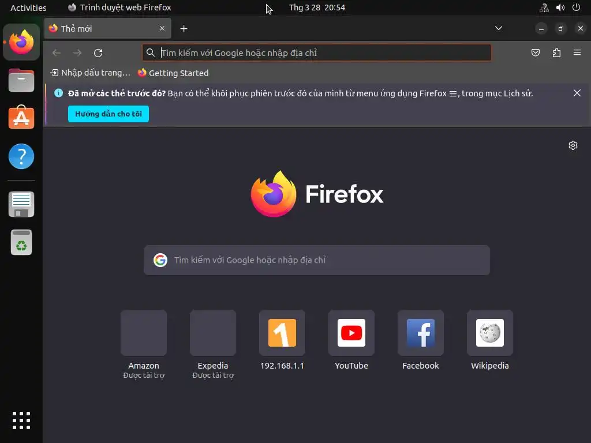This screenshot has height=443, width=591.
Task: Click the 'Amazon' label under the first tile
Action: click(144, 365)
